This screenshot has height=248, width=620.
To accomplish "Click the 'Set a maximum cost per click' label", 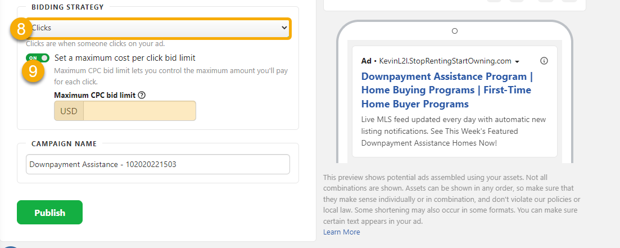I will pyautogui.click(x=125, y=58).
